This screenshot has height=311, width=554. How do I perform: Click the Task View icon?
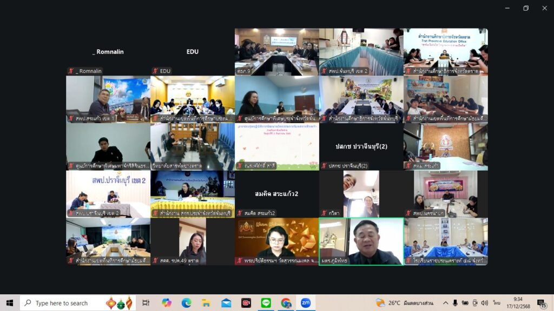coord(146,303)
